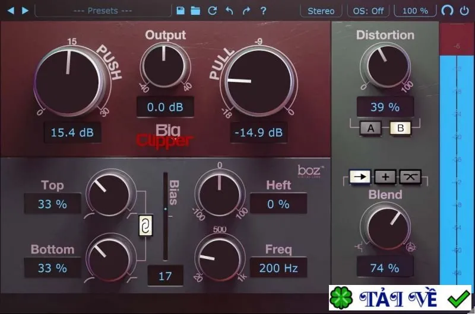
Task: Click the Bias vertical slider
Action: coord(166,216)
